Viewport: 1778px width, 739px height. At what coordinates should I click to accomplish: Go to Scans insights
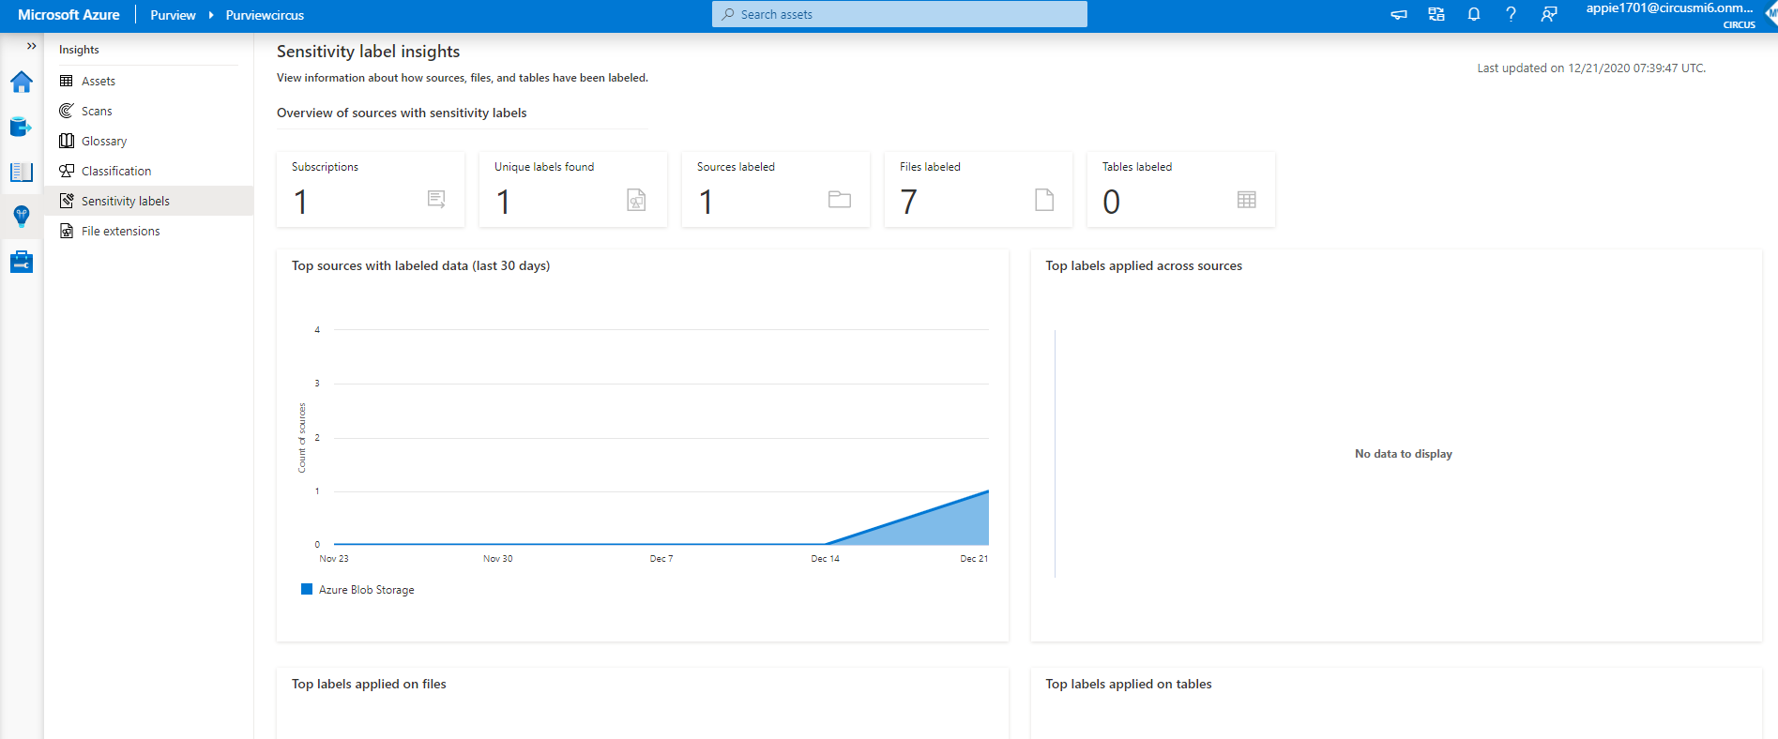click(x=96, y=112)
